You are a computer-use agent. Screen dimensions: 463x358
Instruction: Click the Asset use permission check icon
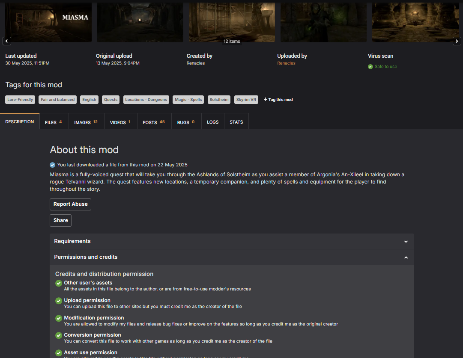click(x=59, y=353)
